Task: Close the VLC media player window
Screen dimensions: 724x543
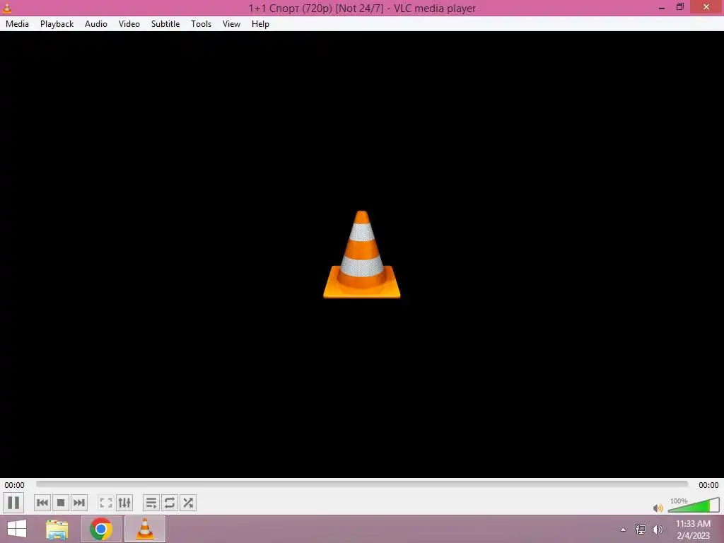Action: click(706, 6)
